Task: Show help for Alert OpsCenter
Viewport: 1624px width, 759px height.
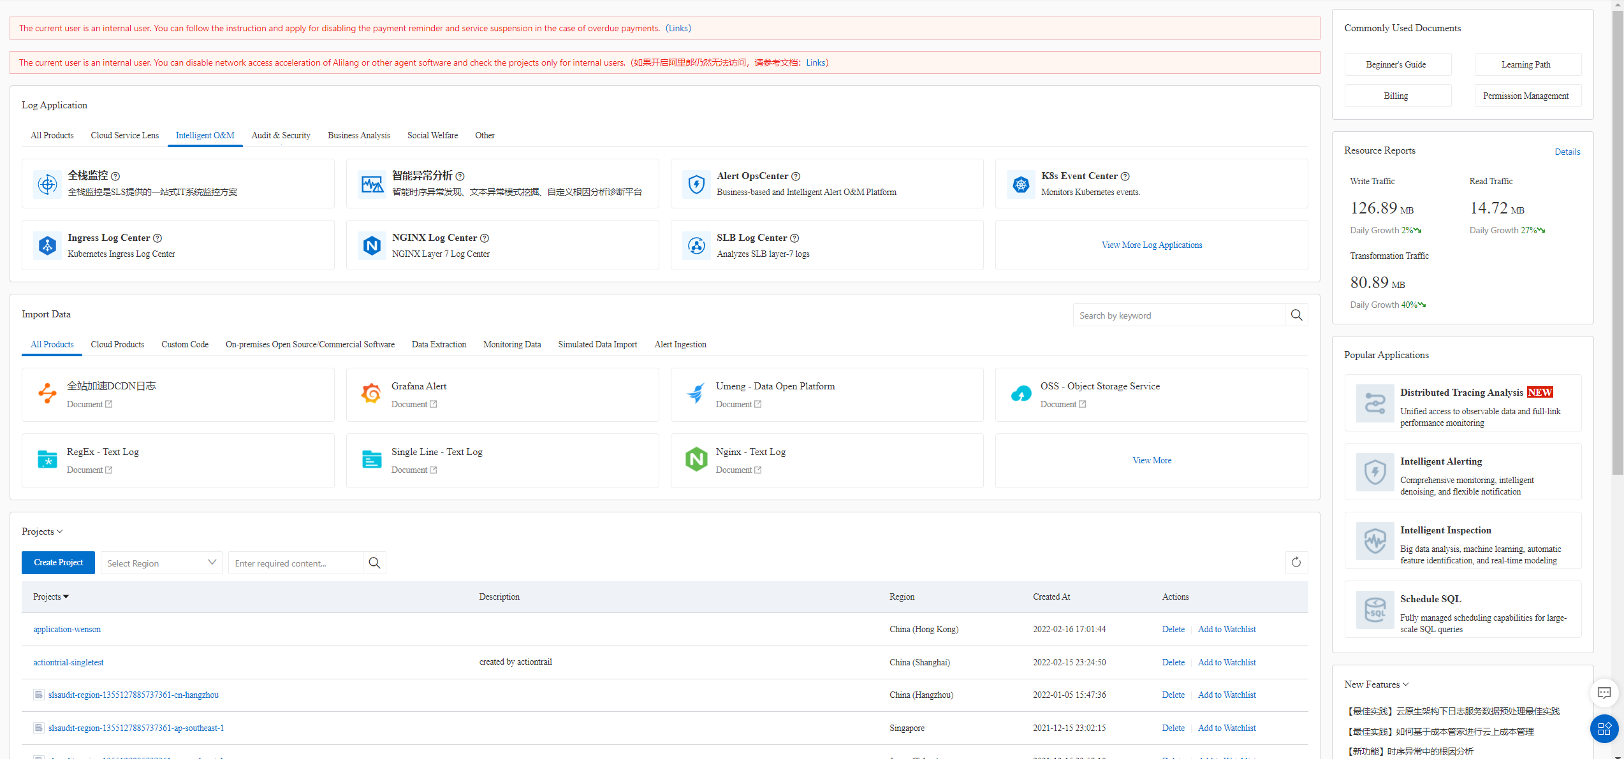Action: coord(796,177)
